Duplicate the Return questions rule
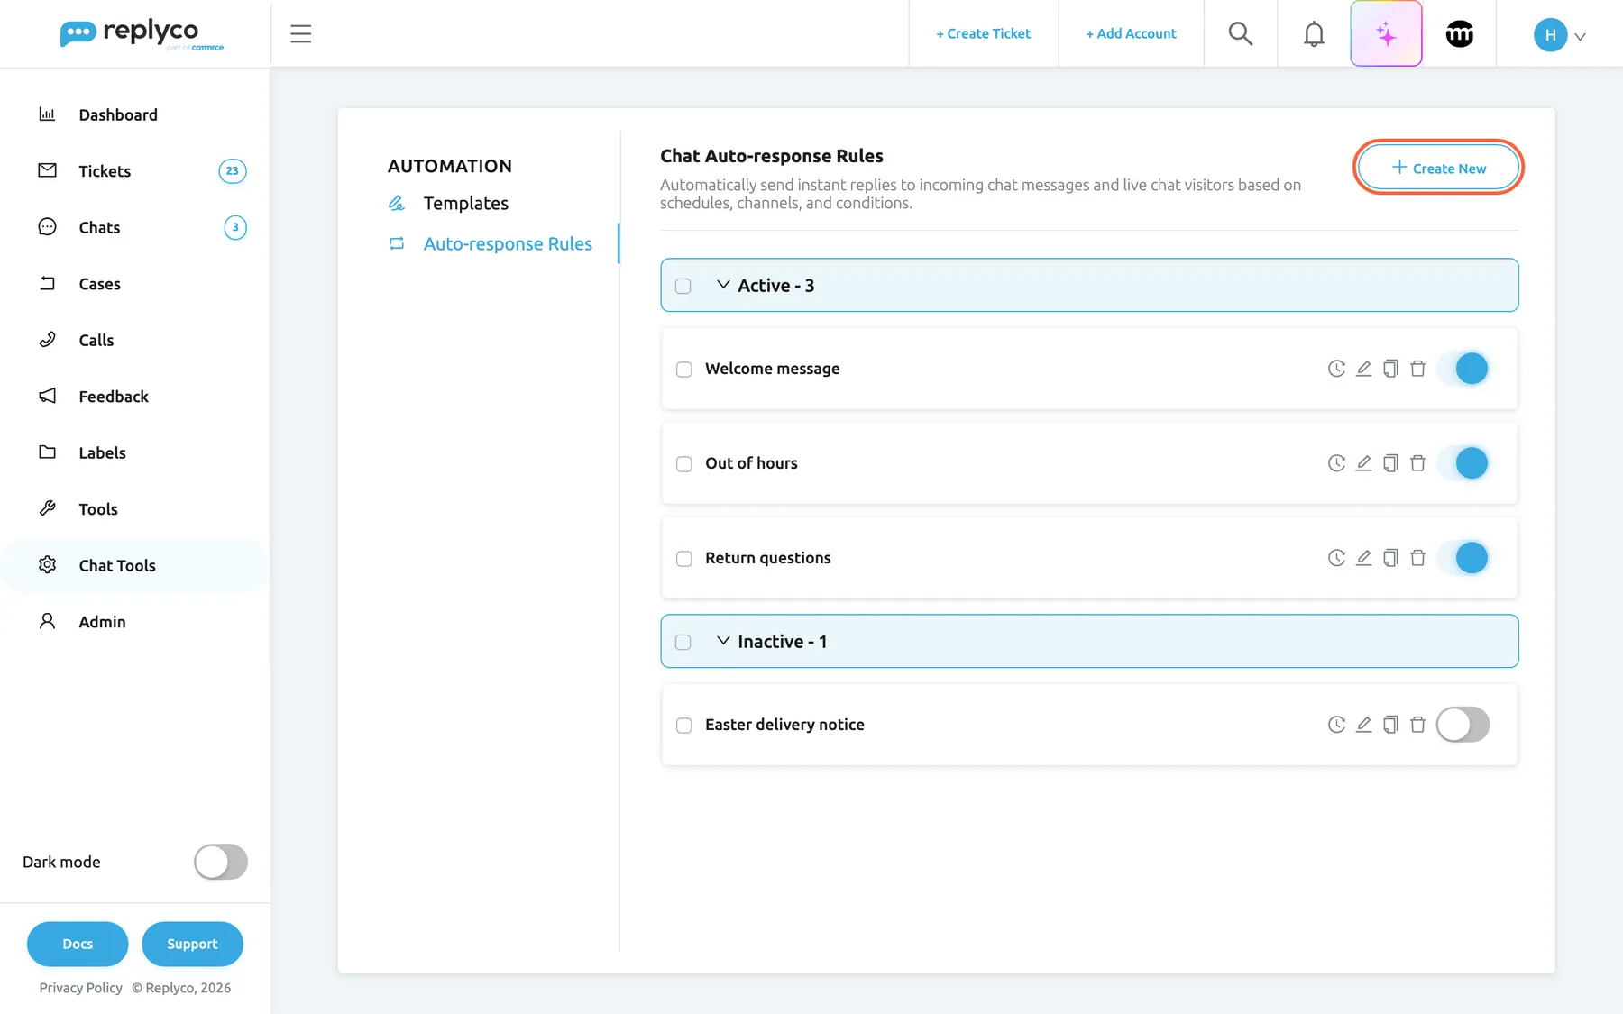This screenshot has height=1014, width=1623. tap(1390, 558)
